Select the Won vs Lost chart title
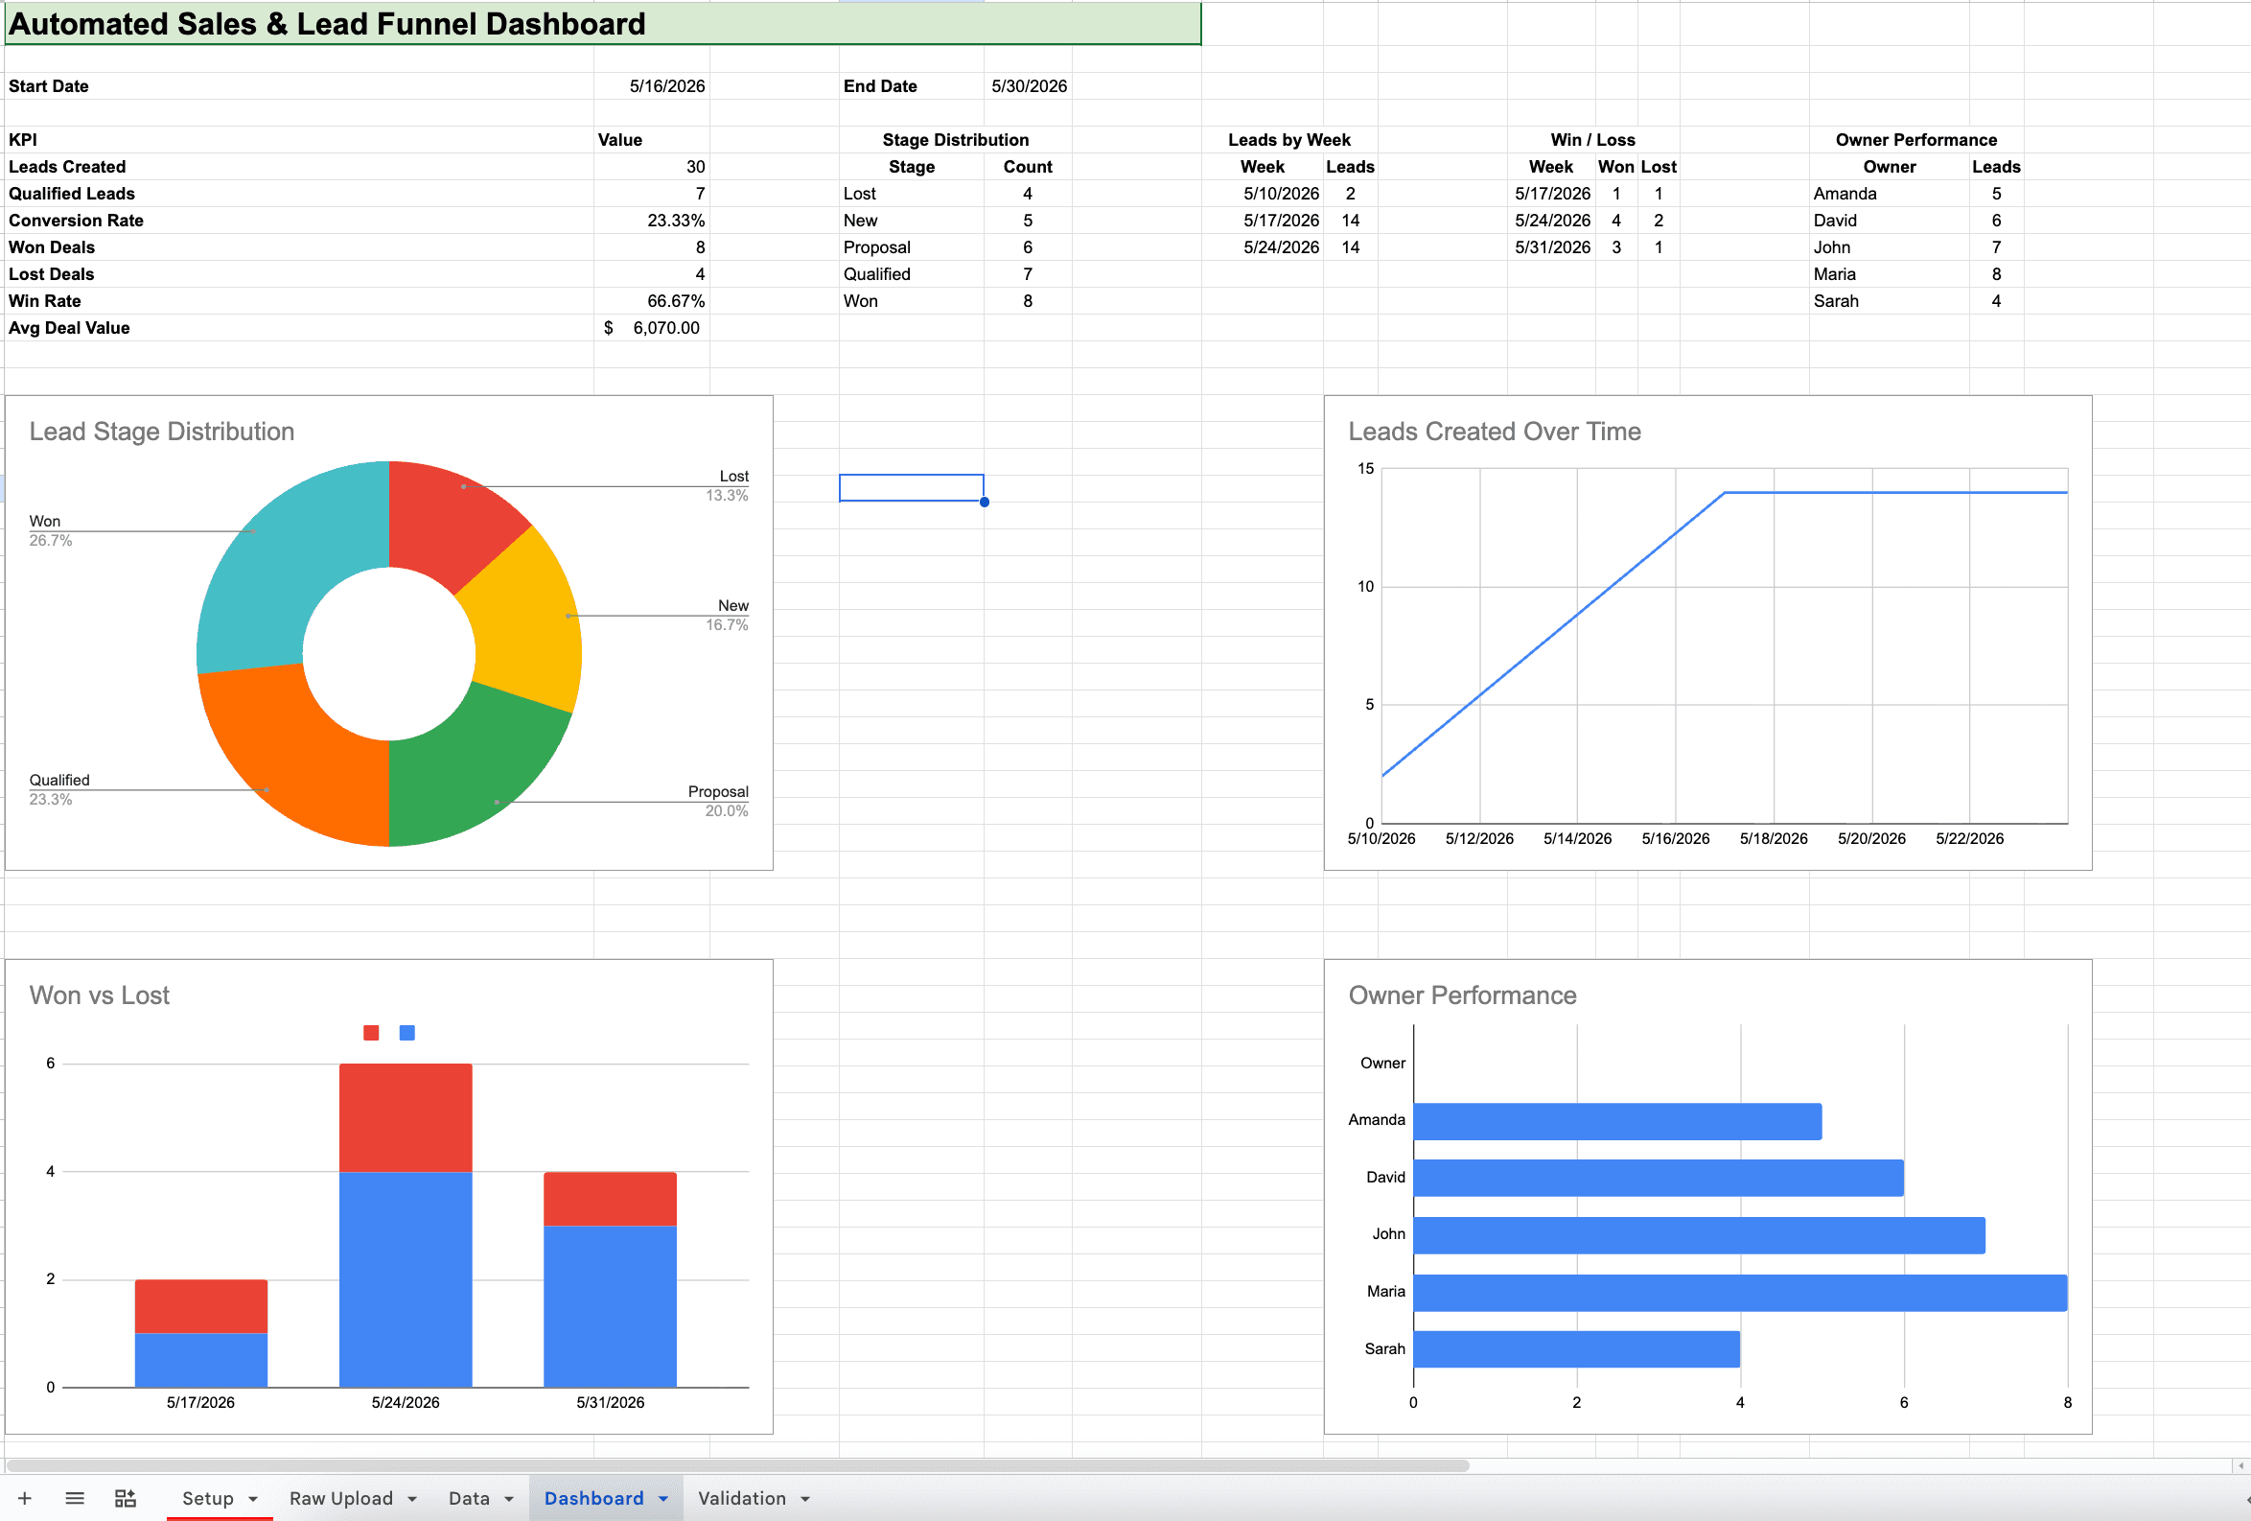This screenshot has width=2251, height=1521. click(100, 994)
